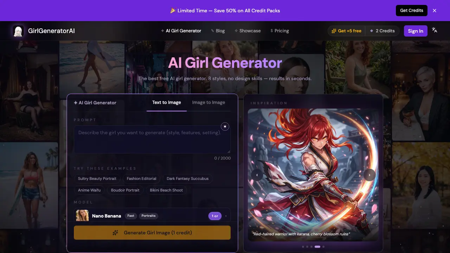This screenshot has height=253, width=450.
Task: Click the Generate Girl Image button
Action: point(152,233)
